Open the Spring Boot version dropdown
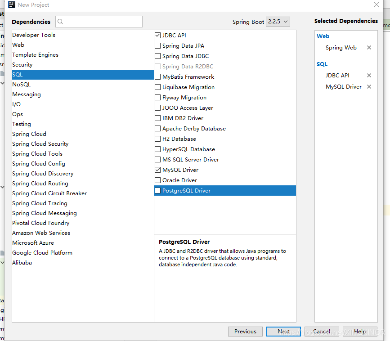This screenshot has width=390, height=341. (x=278, y=22)
